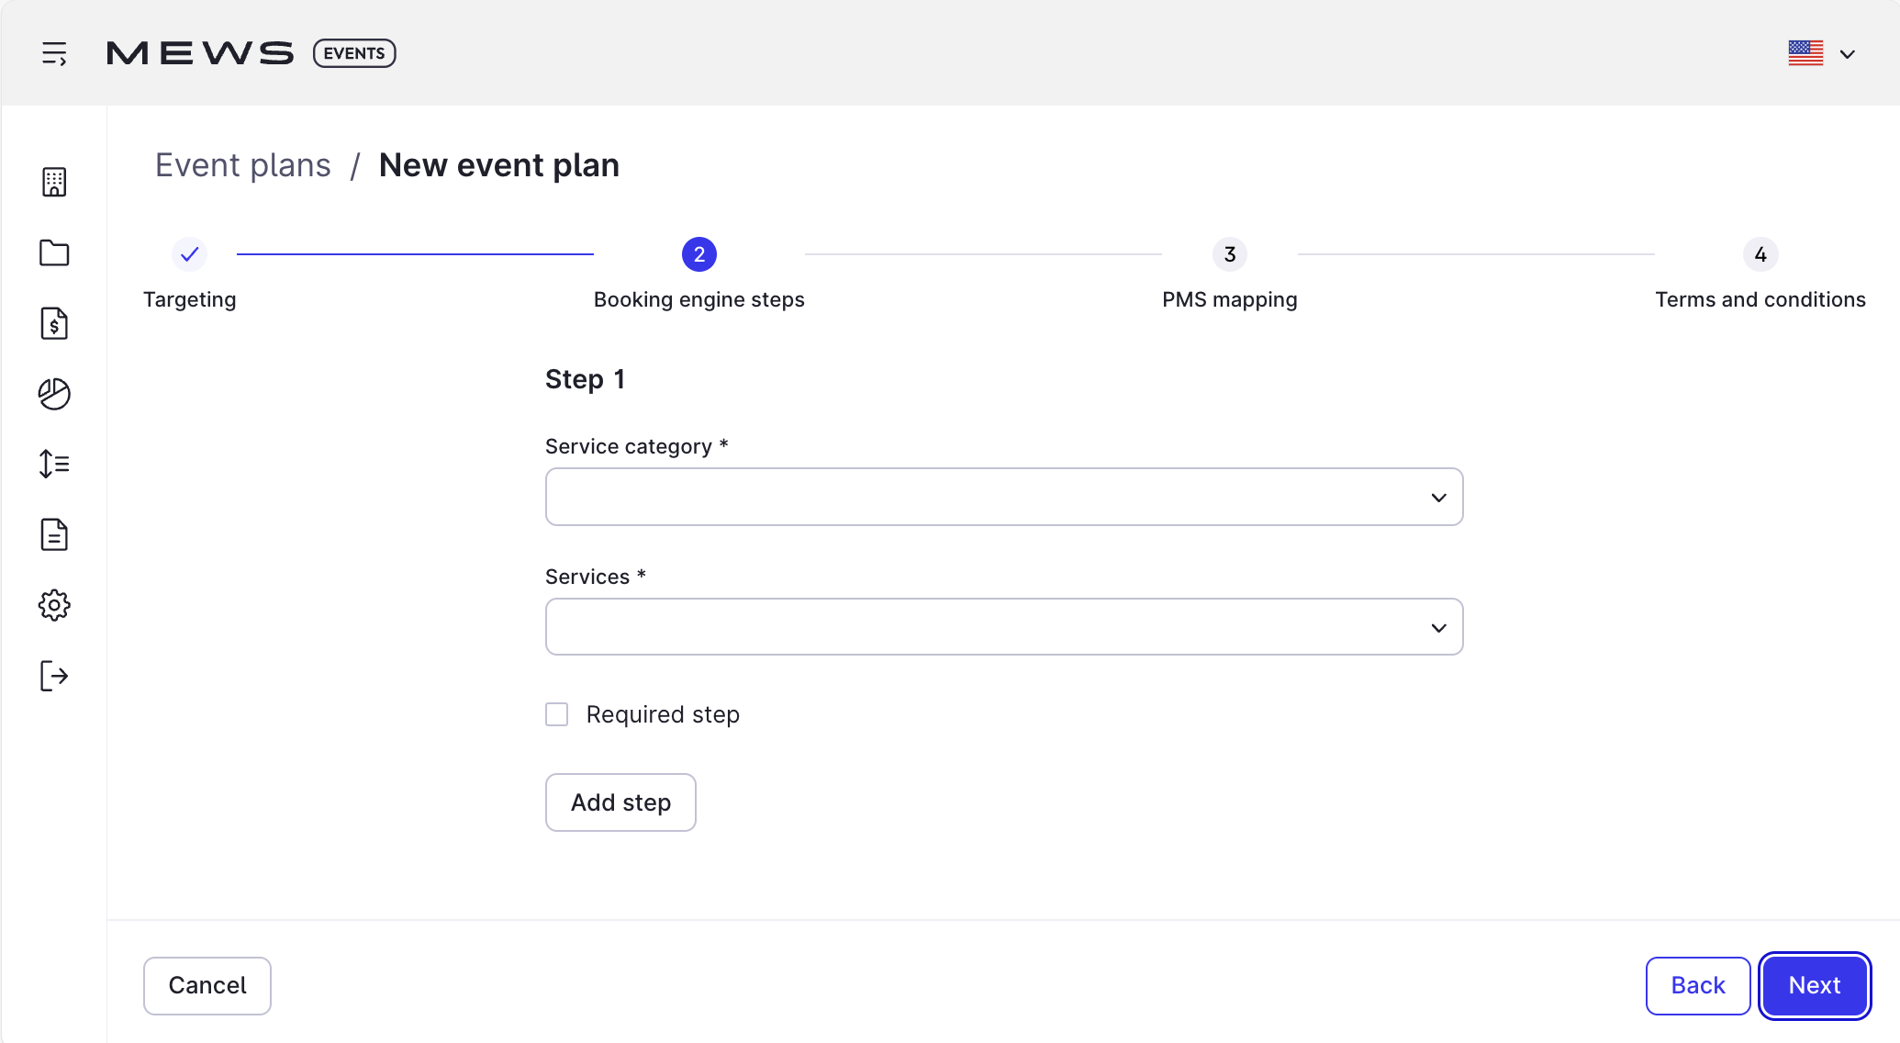This screenshot has width=1900, height=1043.
Task: Click the Add step button
Action: pyautogui.click(x=620, y=802)
